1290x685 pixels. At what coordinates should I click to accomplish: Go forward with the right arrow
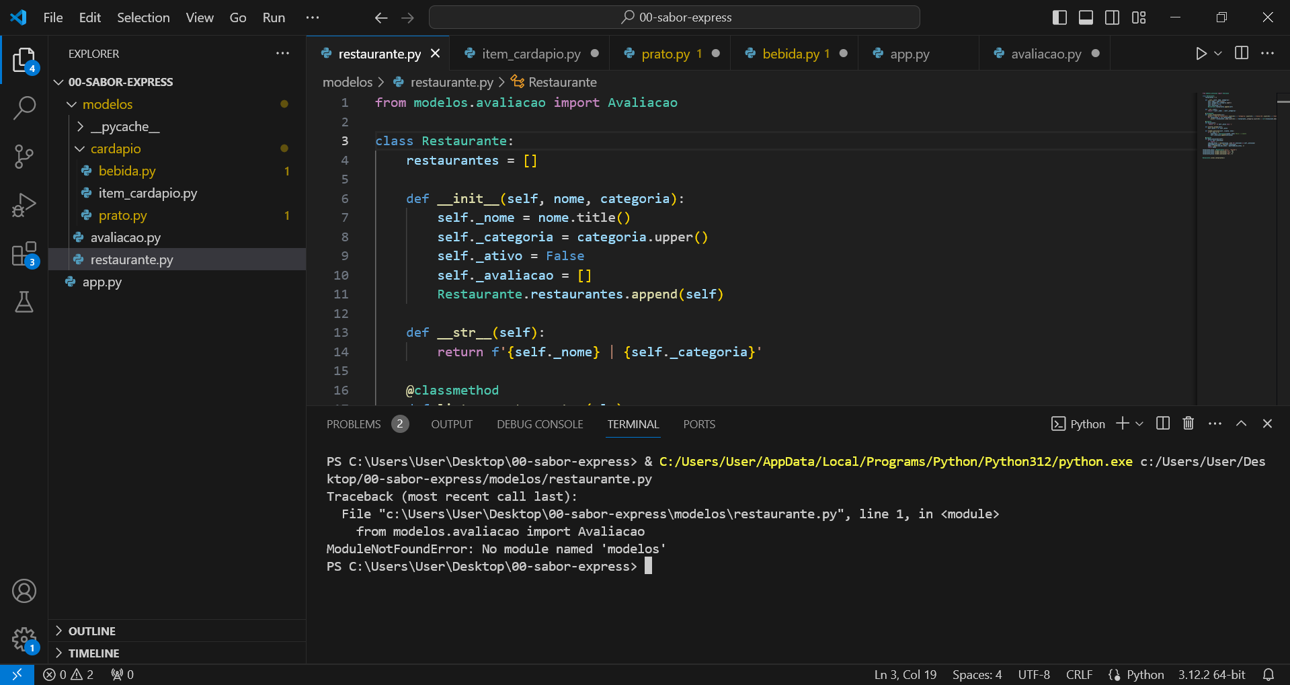407,17
